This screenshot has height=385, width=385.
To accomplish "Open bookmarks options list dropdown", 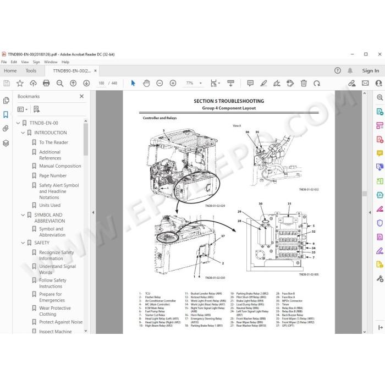I will click(x=23, y=109).
